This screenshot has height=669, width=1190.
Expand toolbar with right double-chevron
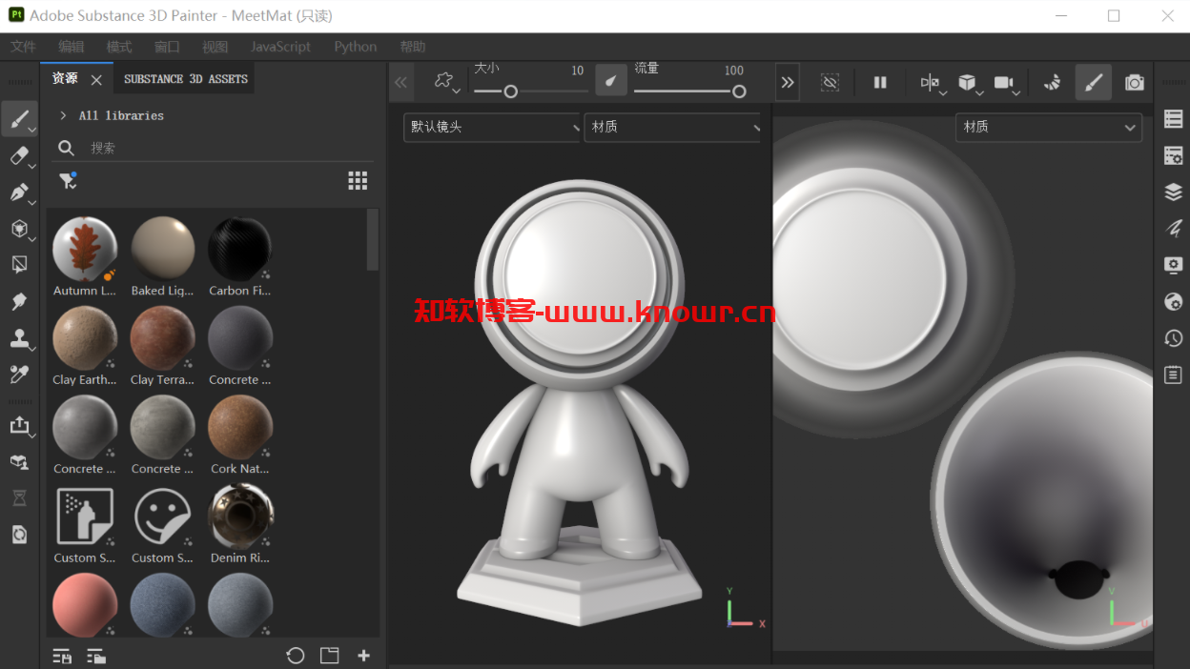tap(788, 83)
